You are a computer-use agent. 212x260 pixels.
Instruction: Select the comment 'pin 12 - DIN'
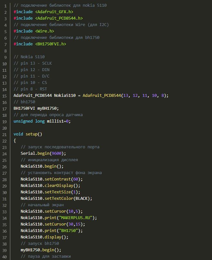pos(31,70)
